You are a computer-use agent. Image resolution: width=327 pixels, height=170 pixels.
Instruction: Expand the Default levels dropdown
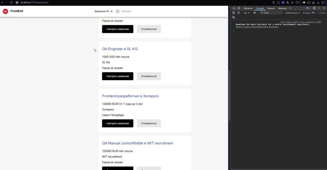292,13
